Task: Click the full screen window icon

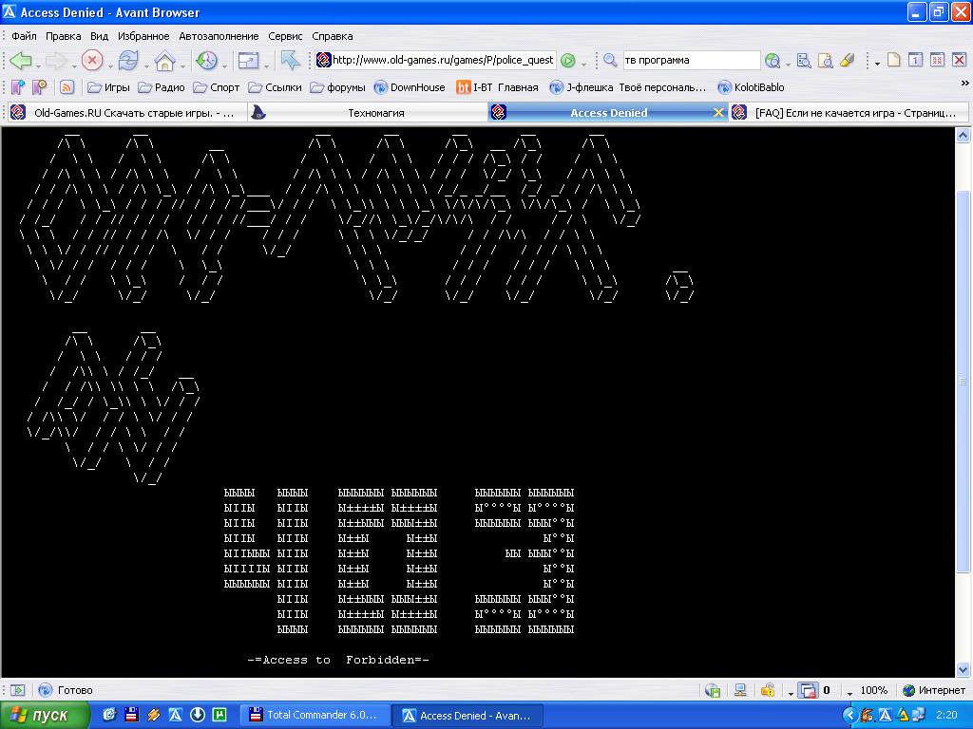Action: click(x=248, y=60)
